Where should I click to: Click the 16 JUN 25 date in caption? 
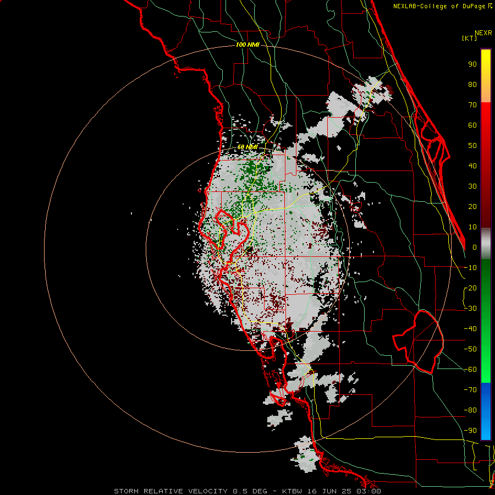pyautogui.click(x=329, y=491)
